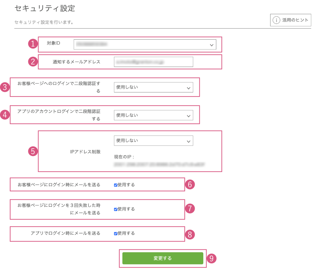
Task: Click the セキュリティ設定 page heading
Action: (x=45, y=8)
